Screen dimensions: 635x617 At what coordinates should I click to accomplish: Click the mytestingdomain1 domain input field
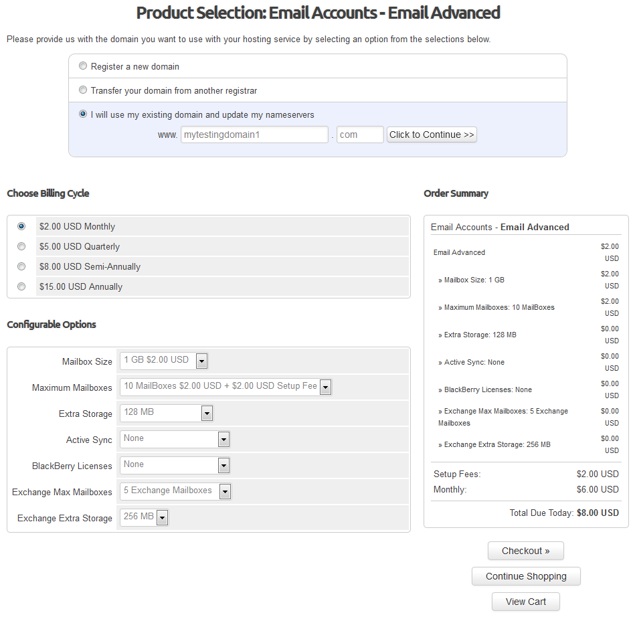click(254, 134)
